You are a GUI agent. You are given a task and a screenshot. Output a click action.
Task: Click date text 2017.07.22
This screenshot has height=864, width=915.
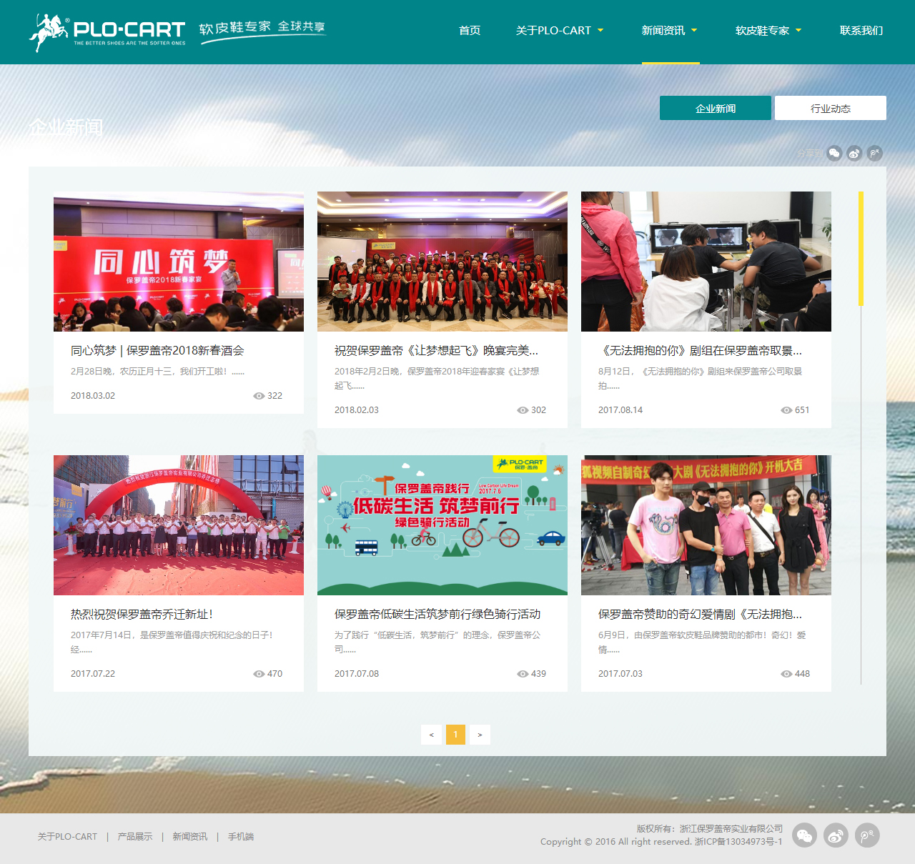coord(93,674)
